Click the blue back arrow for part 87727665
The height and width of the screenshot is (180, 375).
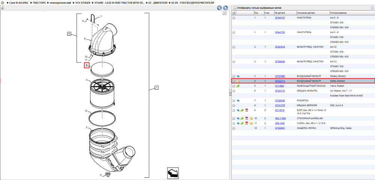(238, 76)
